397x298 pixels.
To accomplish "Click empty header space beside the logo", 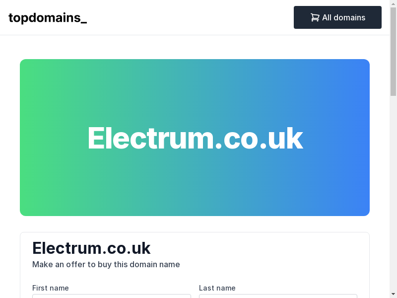I will click(x=189, y=17).
